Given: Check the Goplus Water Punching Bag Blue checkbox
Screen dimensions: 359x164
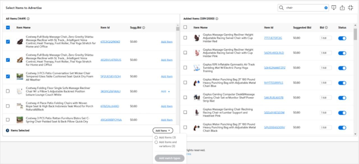Looking at the screenshot, I should point(185,83).
